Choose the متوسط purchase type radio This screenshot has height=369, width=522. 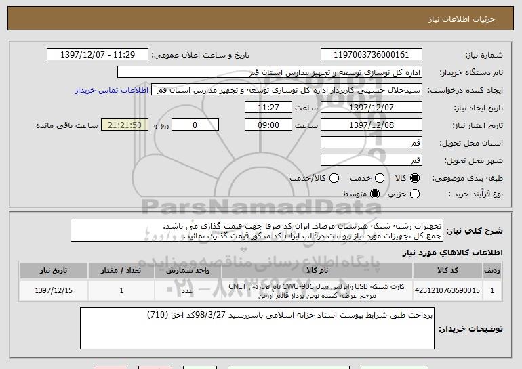(375, 194)
